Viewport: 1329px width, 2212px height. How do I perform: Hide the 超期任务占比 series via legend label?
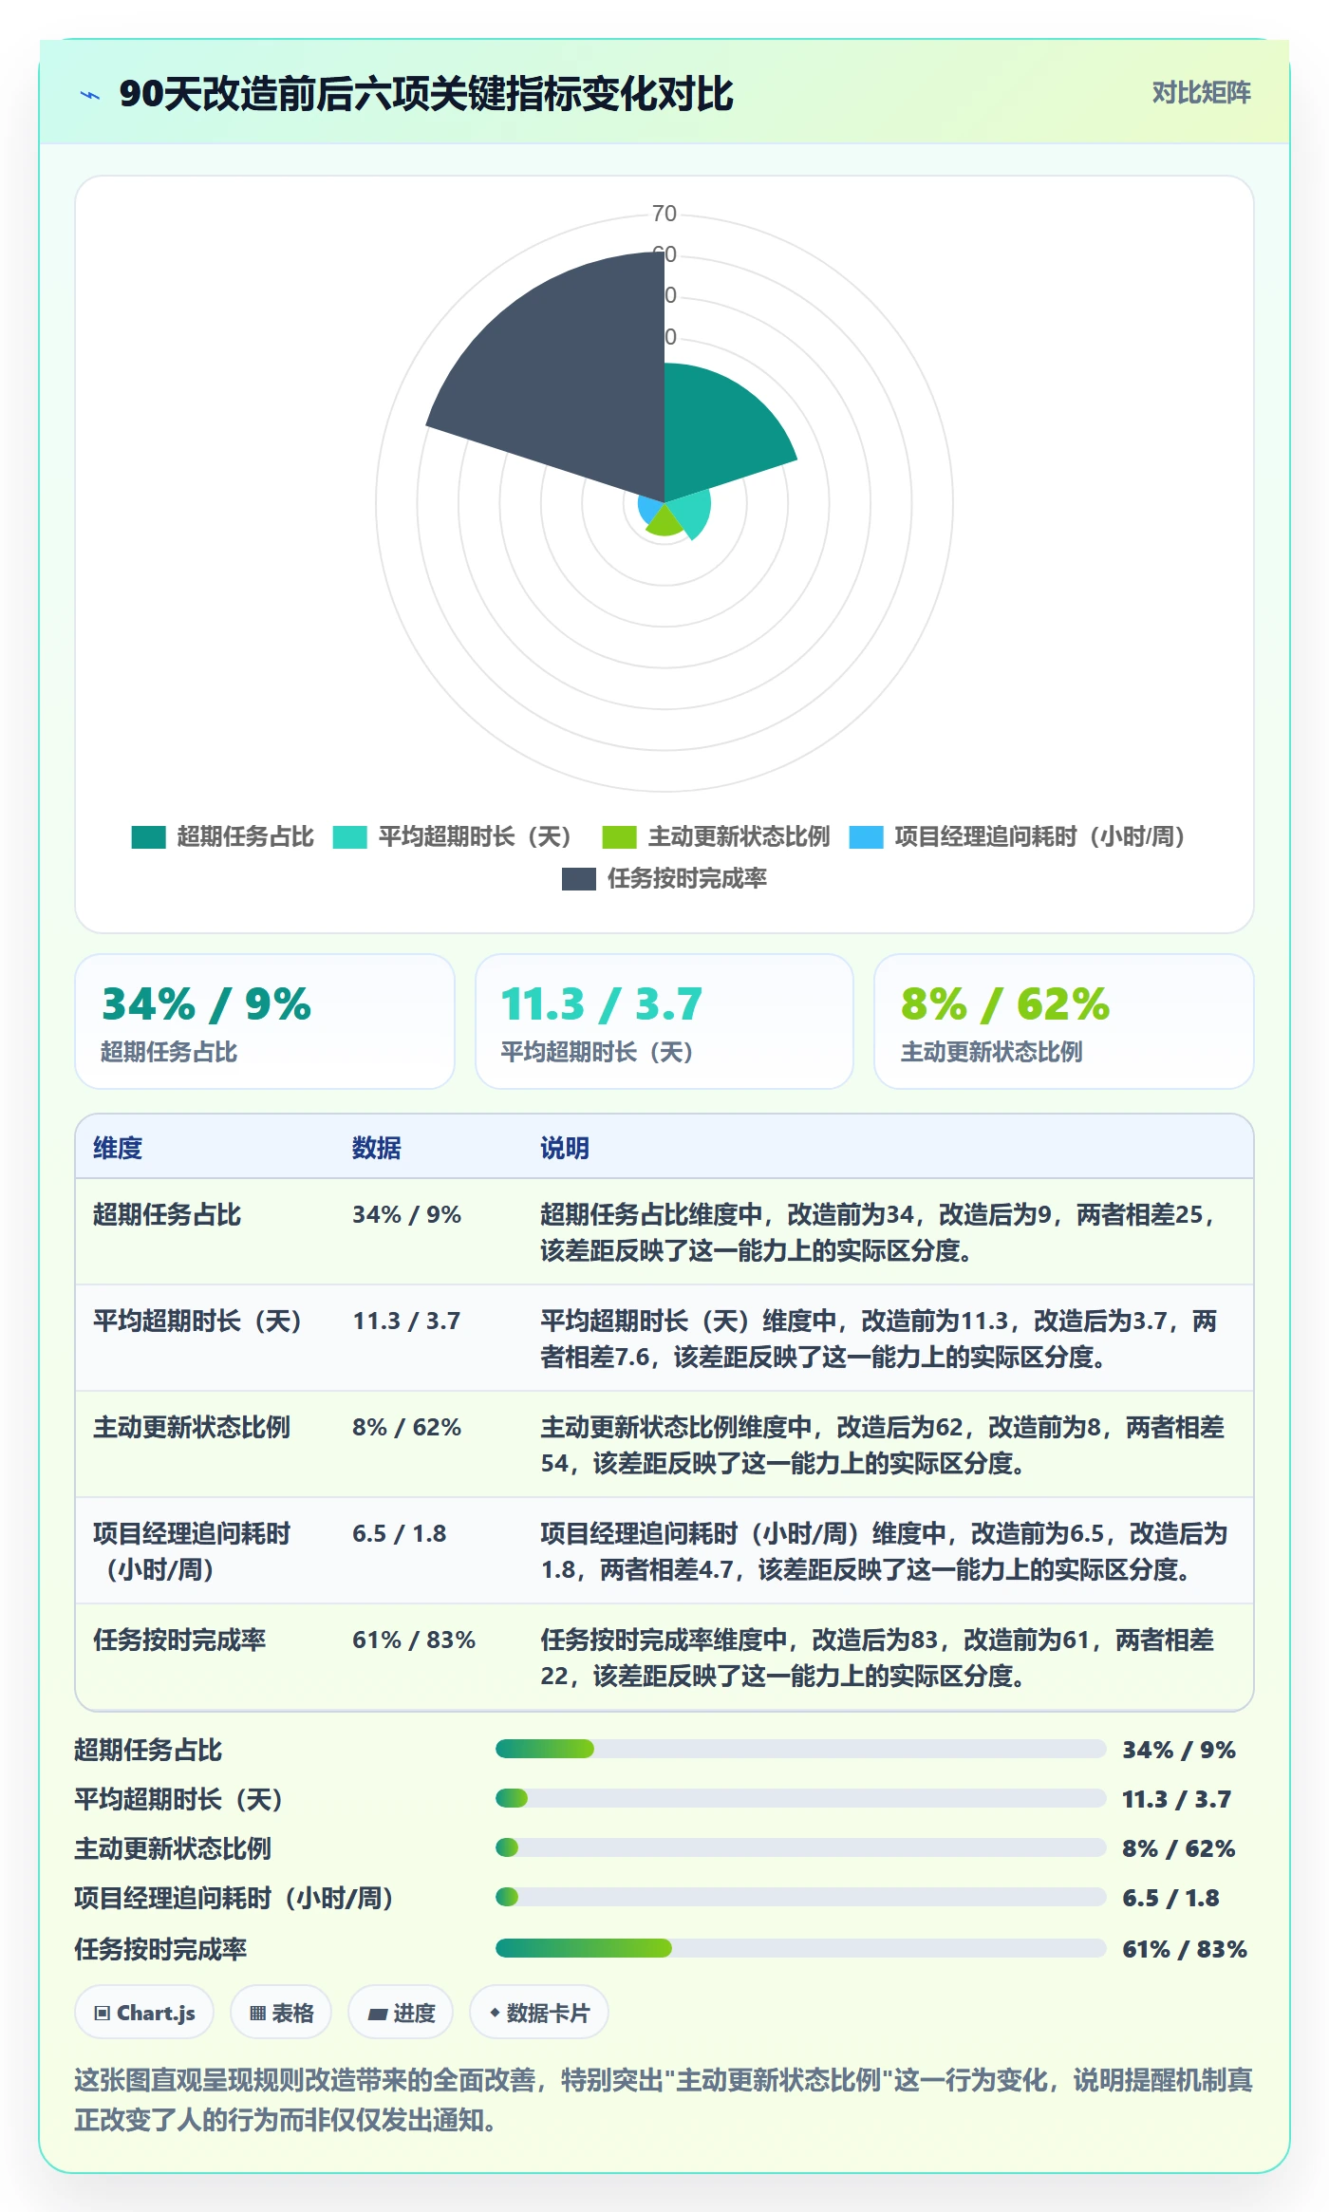(x=245, y=837)
